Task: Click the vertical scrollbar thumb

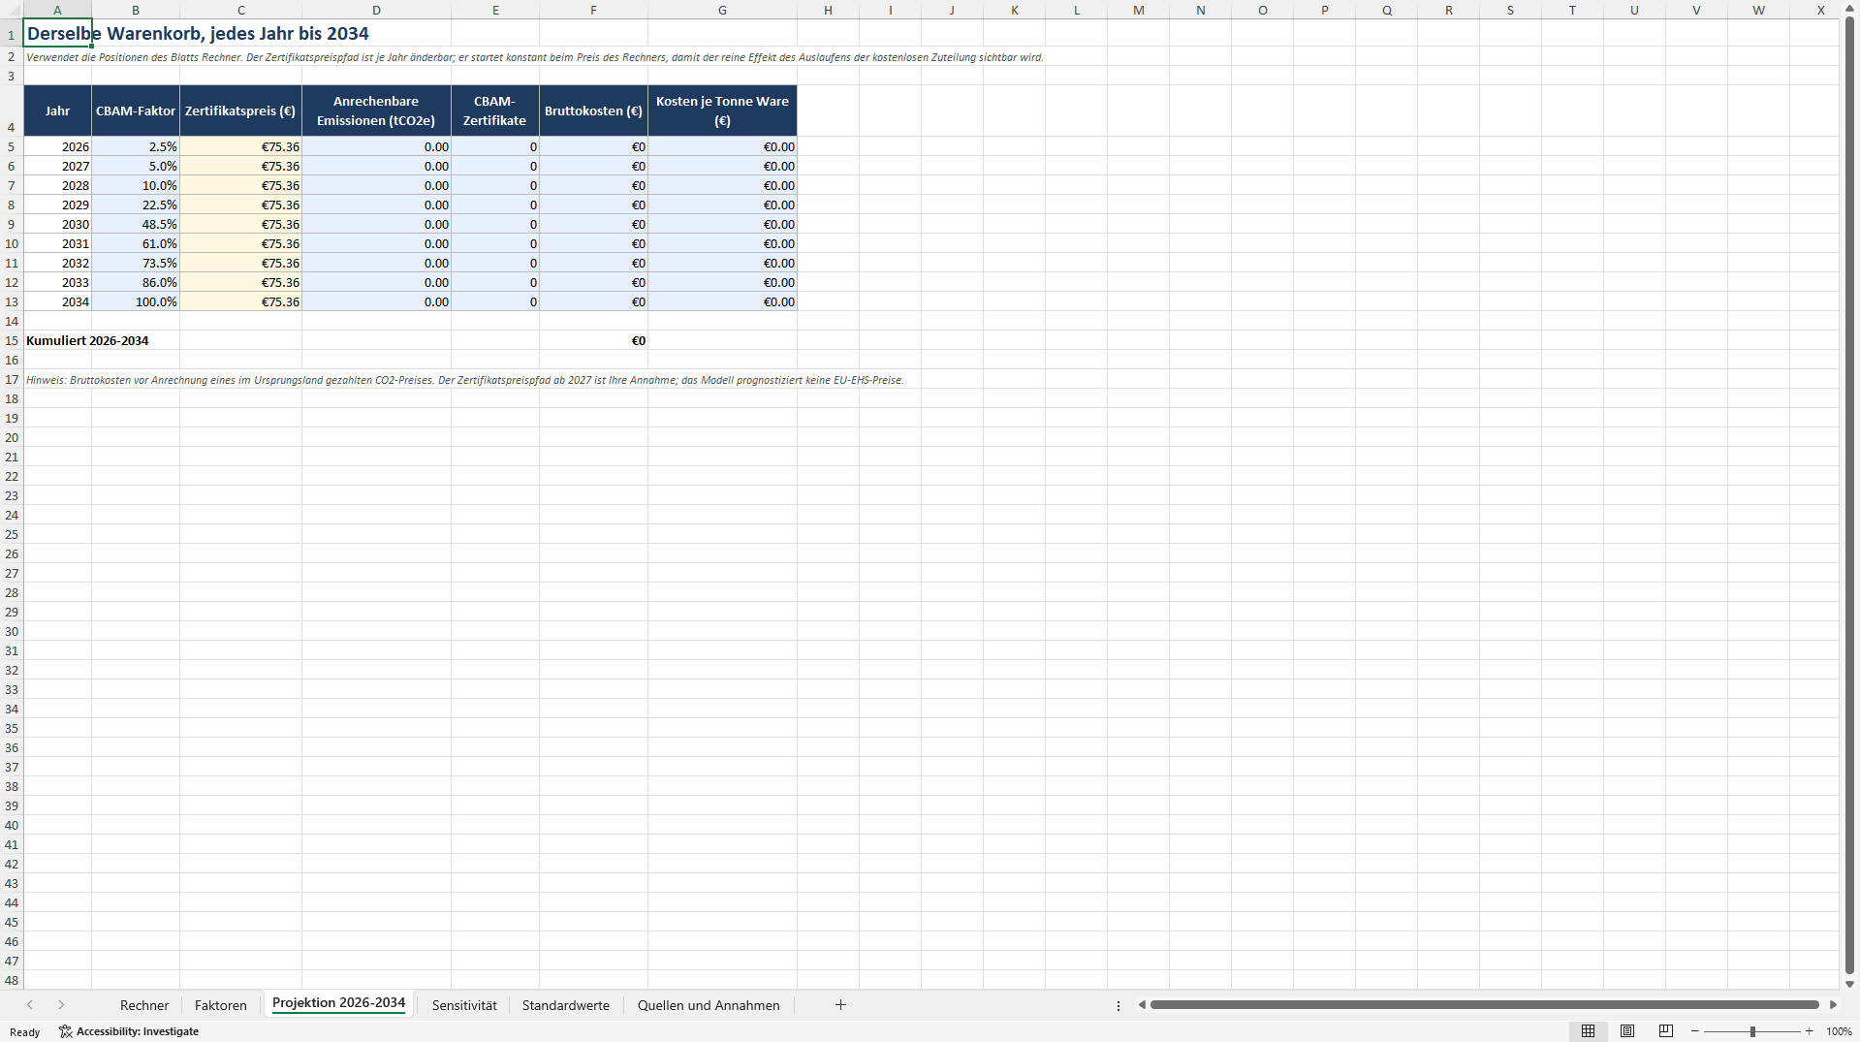Action: coord(1849,494)
